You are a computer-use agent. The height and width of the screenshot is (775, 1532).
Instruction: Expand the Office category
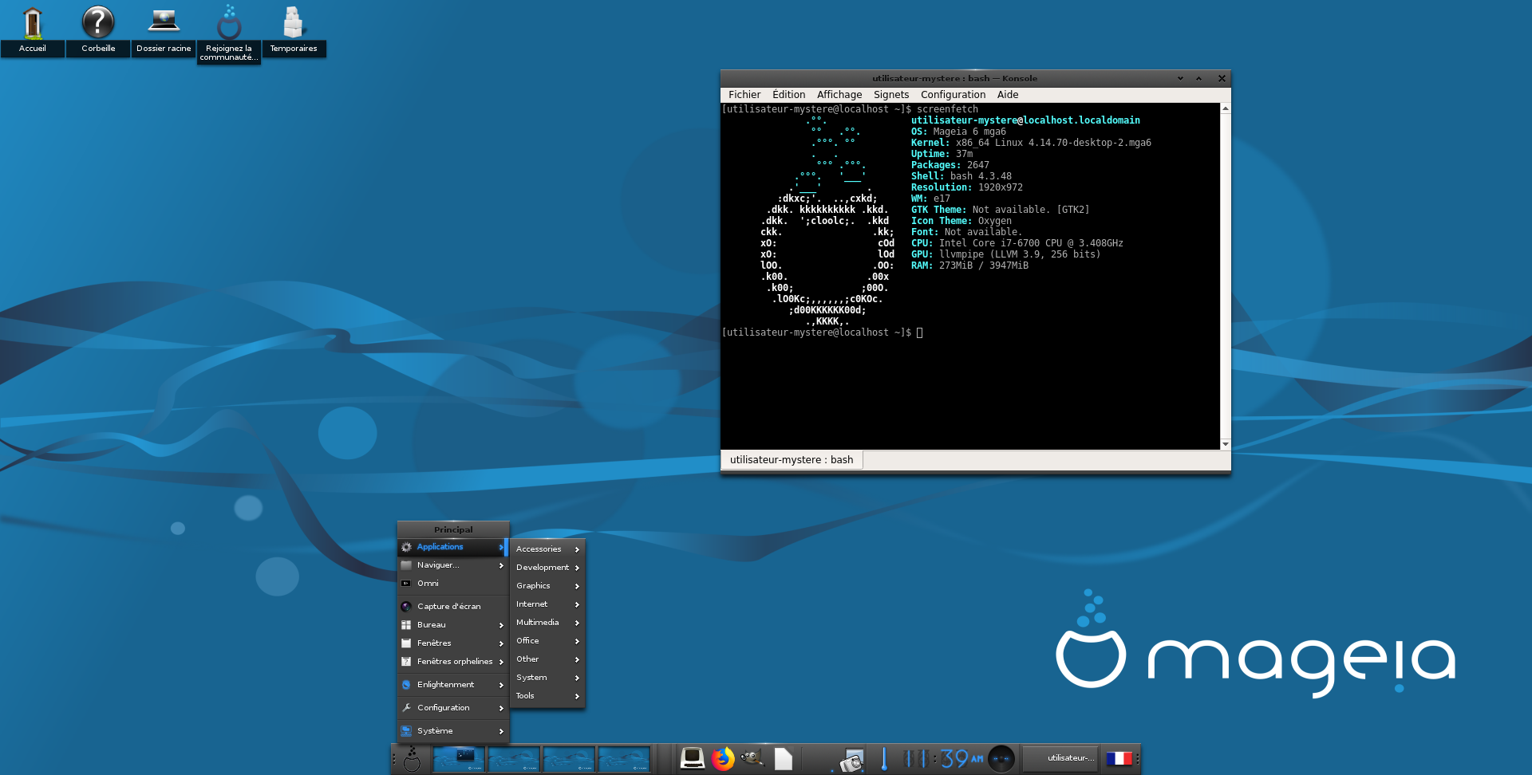(547, 641)
